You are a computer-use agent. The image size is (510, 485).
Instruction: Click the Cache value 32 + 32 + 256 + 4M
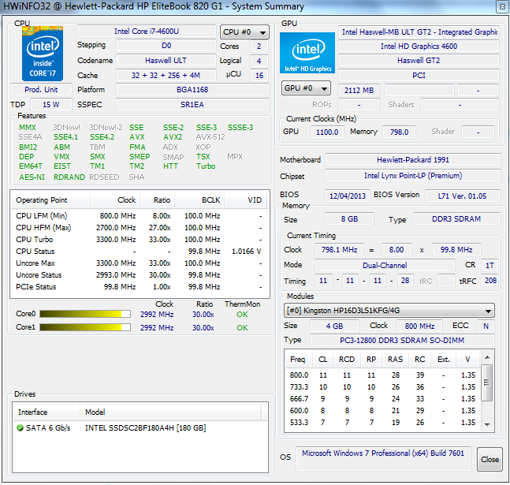point(166,75)
